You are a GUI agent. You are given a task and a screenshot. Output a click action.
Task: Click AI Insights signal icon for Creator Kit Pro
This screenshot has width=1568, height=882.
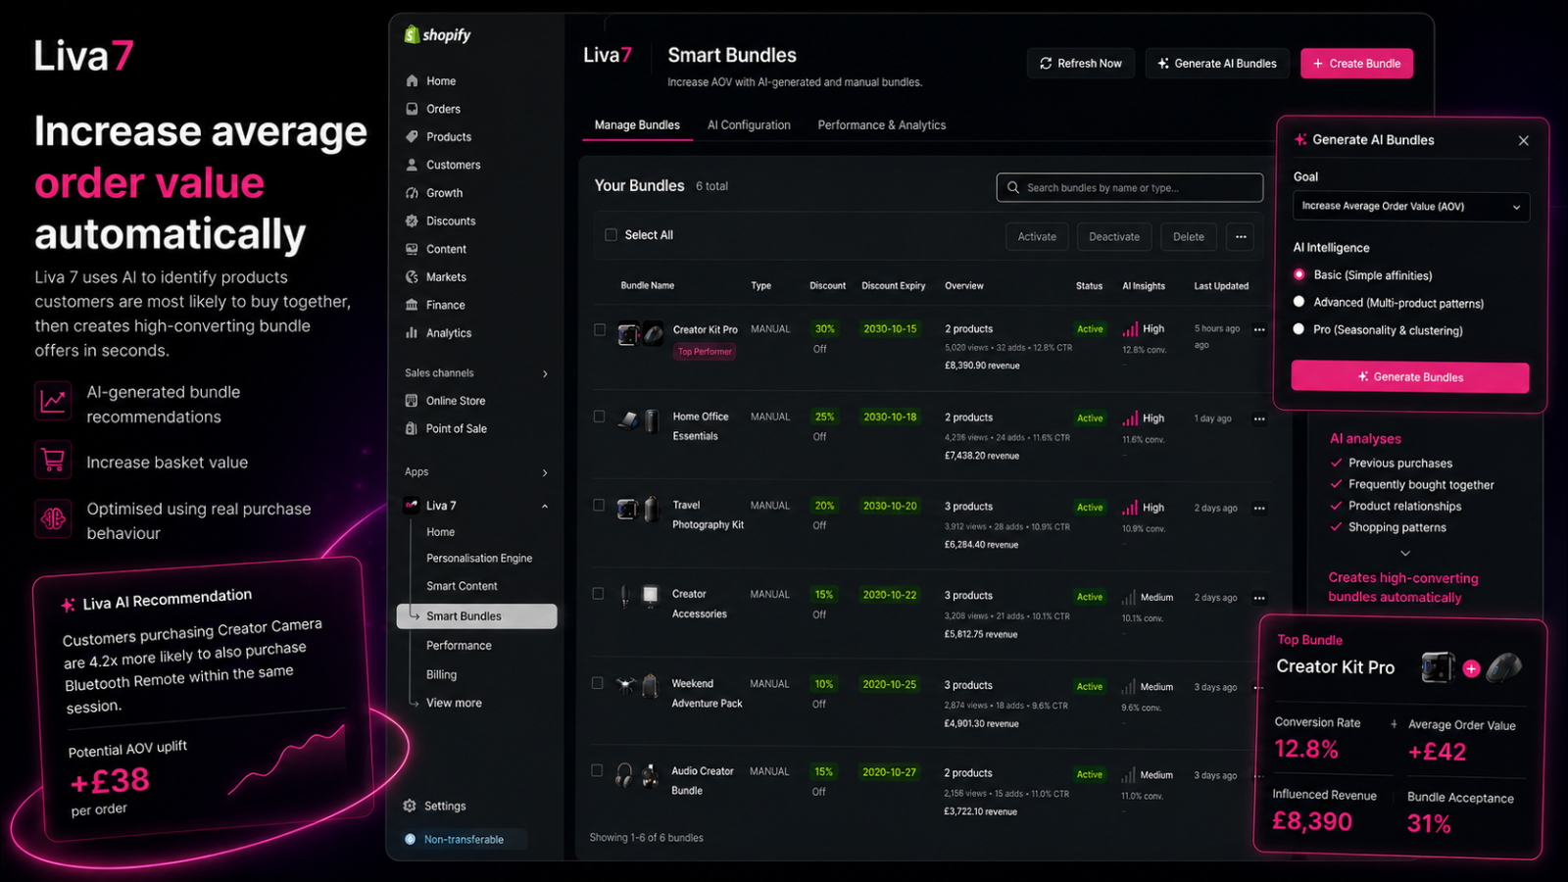point(1130,329)
